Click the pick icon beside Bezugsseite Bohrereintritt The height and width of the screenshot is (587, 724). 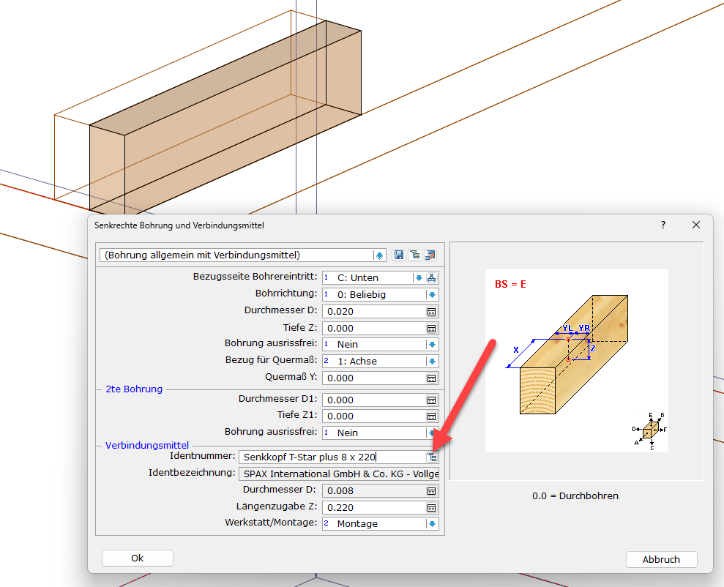(x=432, y=278)
